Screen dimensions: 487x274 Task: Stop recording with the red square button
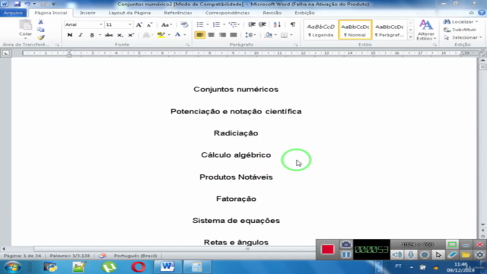click(x=328, y=250)
